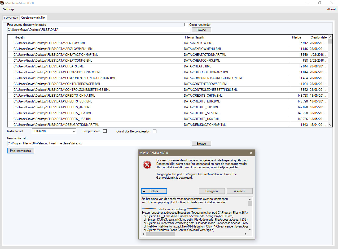Click internal filepath DATA\AFXFLOW.BML
Viewport: 338px width, 249px height.
(x=237, y=43)
